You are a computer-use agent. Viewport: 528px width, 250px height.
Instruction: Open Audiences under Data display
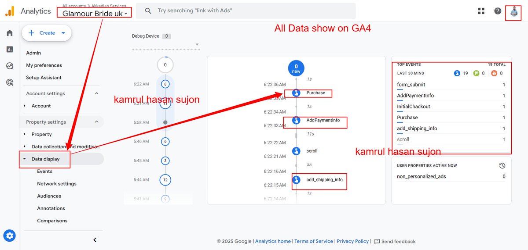(49, 196)
